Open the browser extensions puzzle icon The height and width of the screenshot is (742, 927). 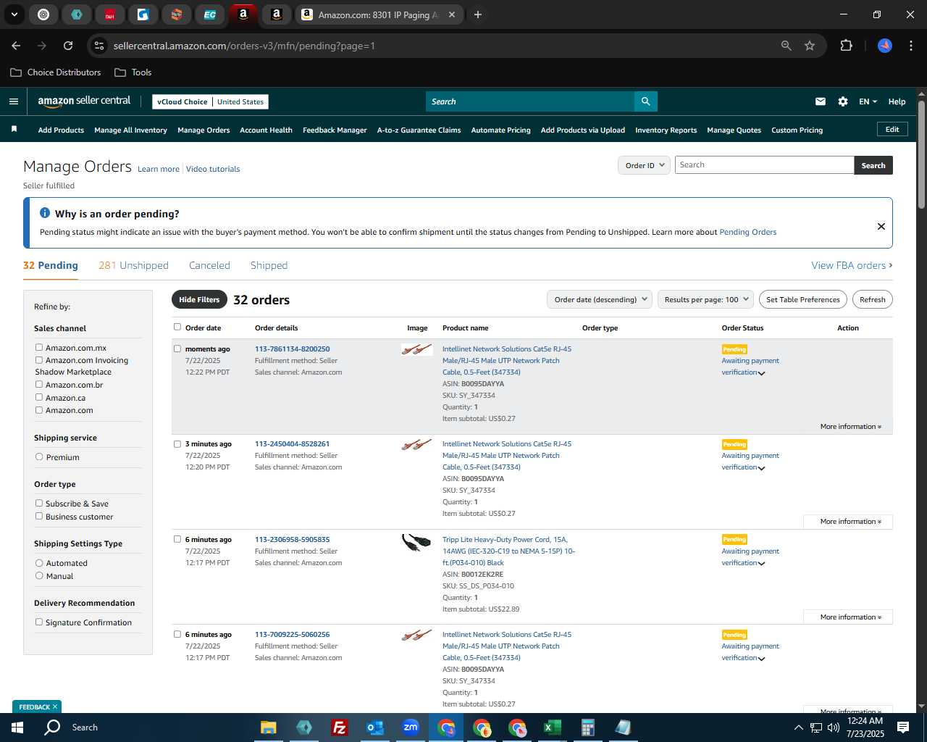[846, 46]
